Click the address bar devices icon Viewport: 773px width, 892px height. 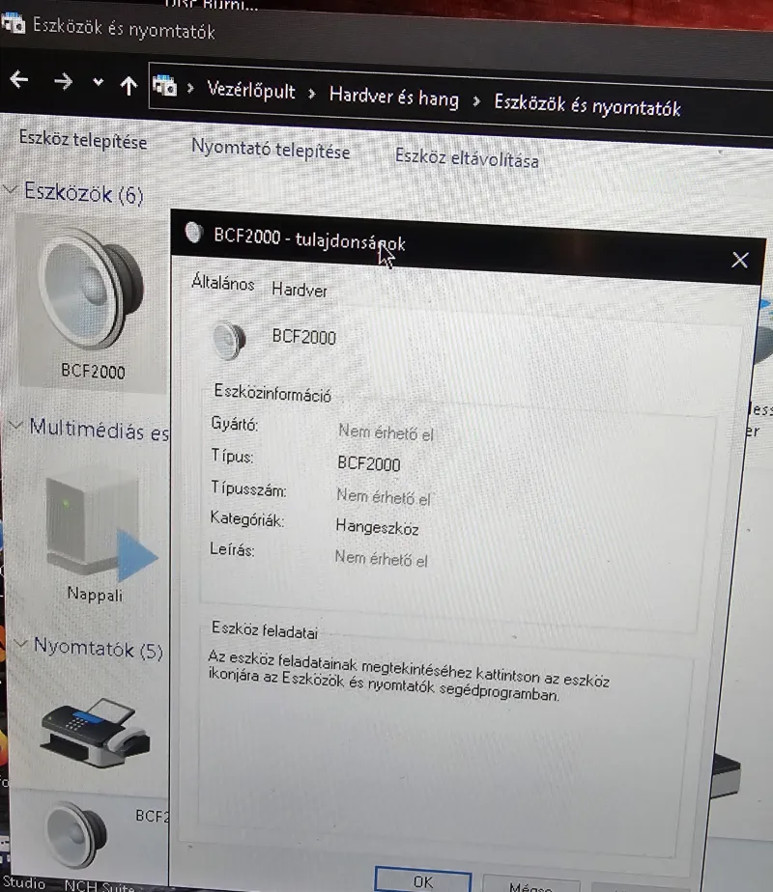tap(166, 88)
